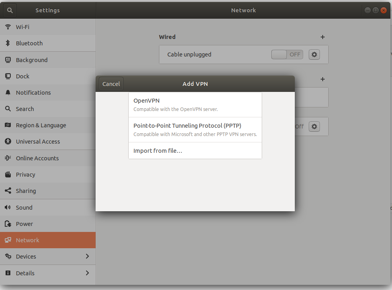Open Network Proxy gear settings beside Off
This screenshot has height=290, width=392.
pyautogui.click(x=314, y=127)
